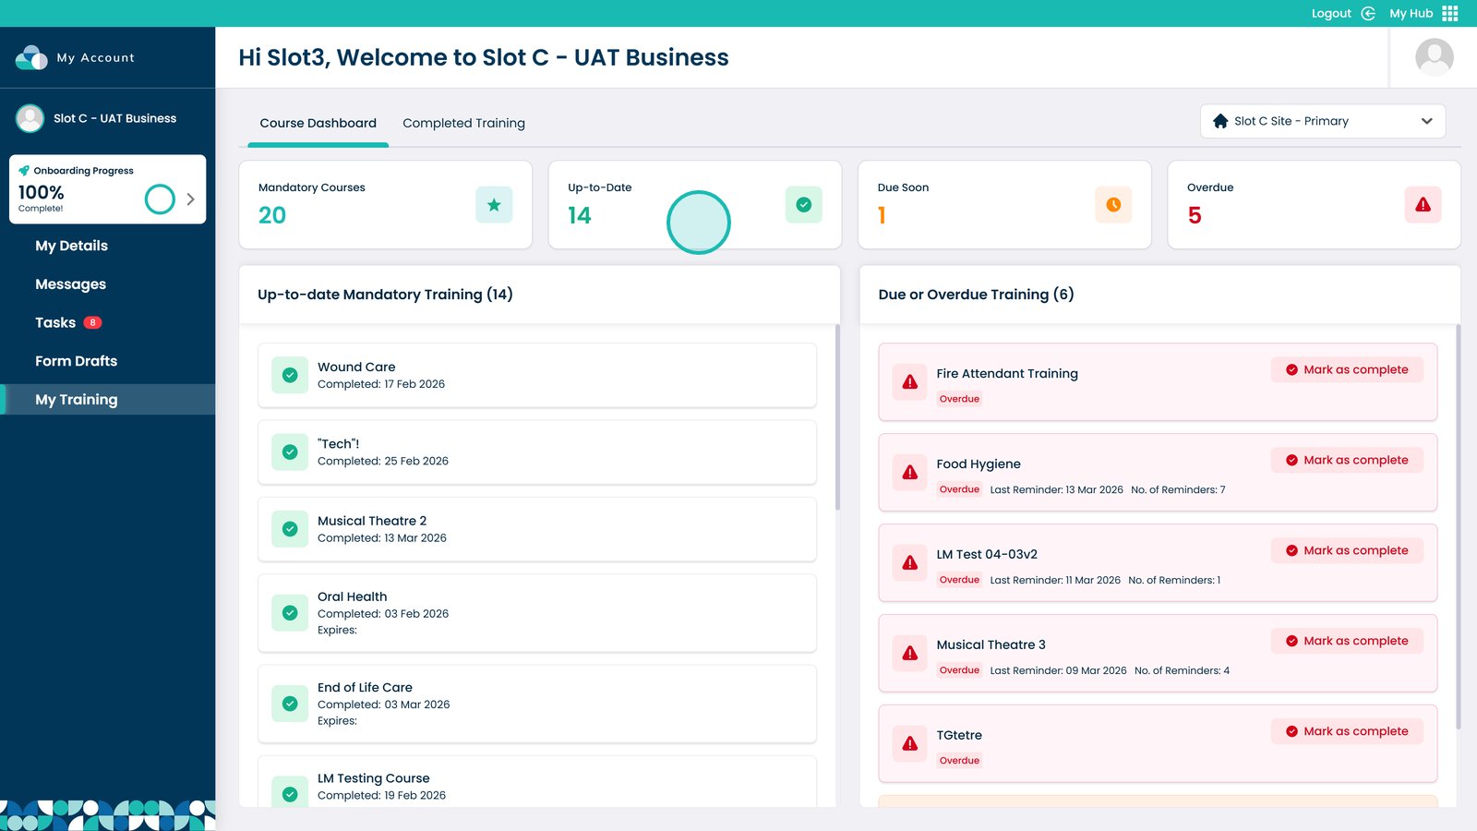Open the user profile avatar

1434,57
